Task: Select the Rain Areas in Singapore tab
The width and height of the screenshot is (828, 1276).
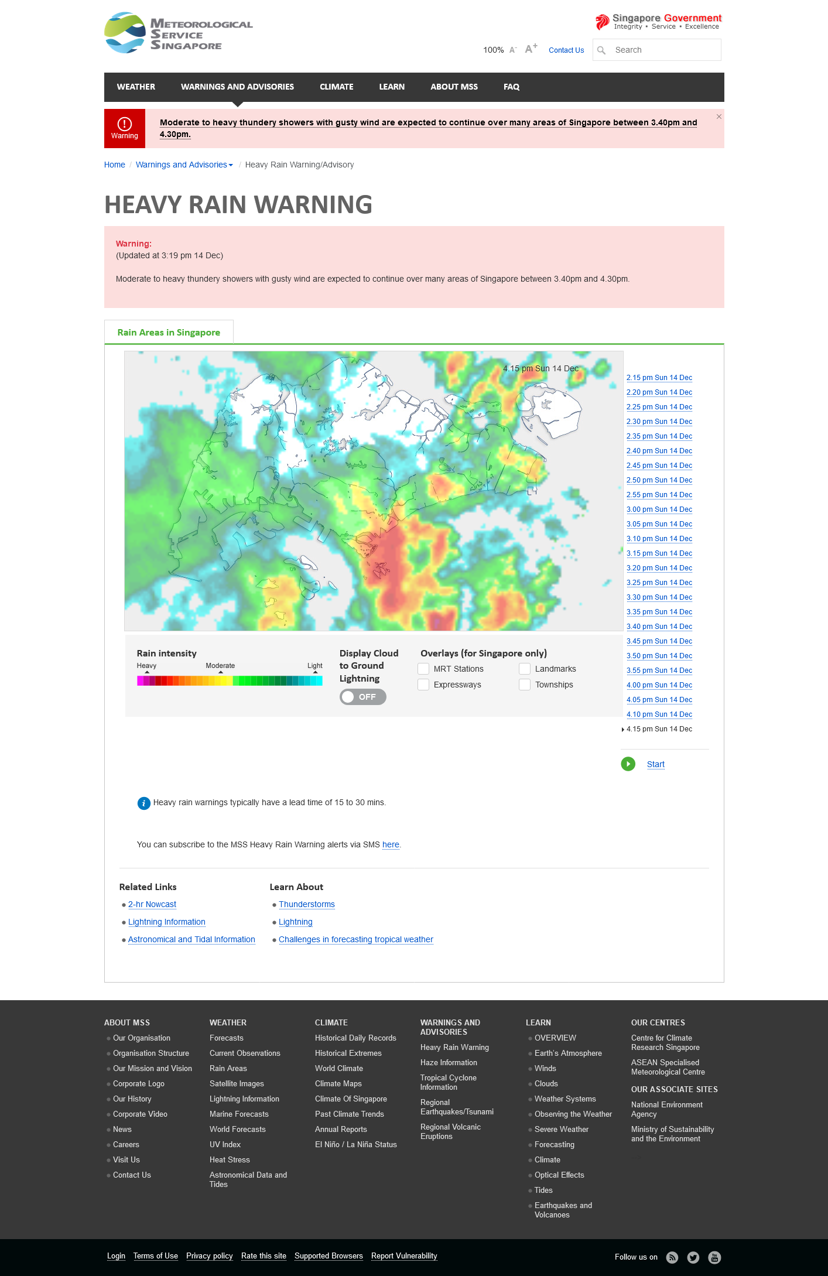Action: coord(169,333)
